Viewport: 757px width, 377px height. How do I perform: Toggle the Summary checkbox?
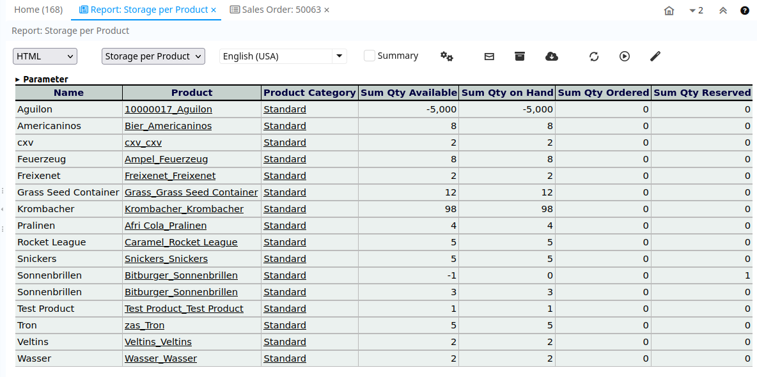(370, 56)
